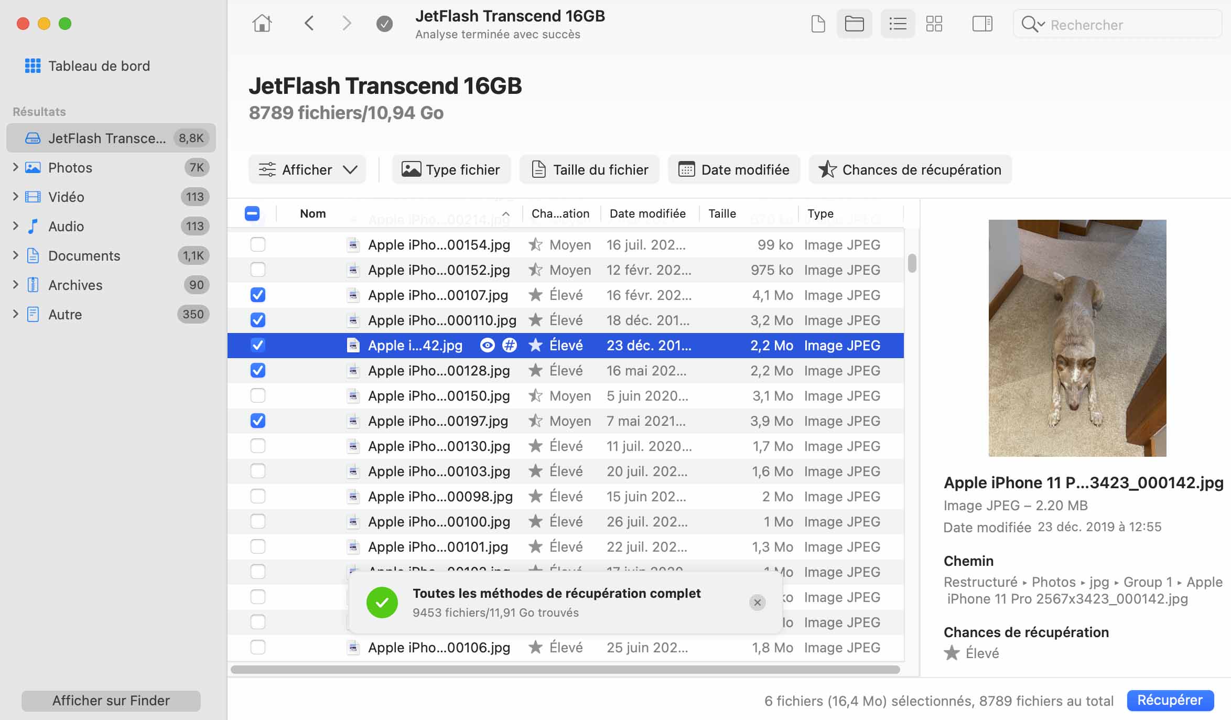Expand the Vidéo category chevron
The image size is (1231, 720).
coord(15,197)
